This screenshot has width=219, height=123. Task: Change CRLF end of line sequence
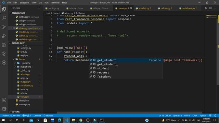pyautogui.click(x=195, y=115)
